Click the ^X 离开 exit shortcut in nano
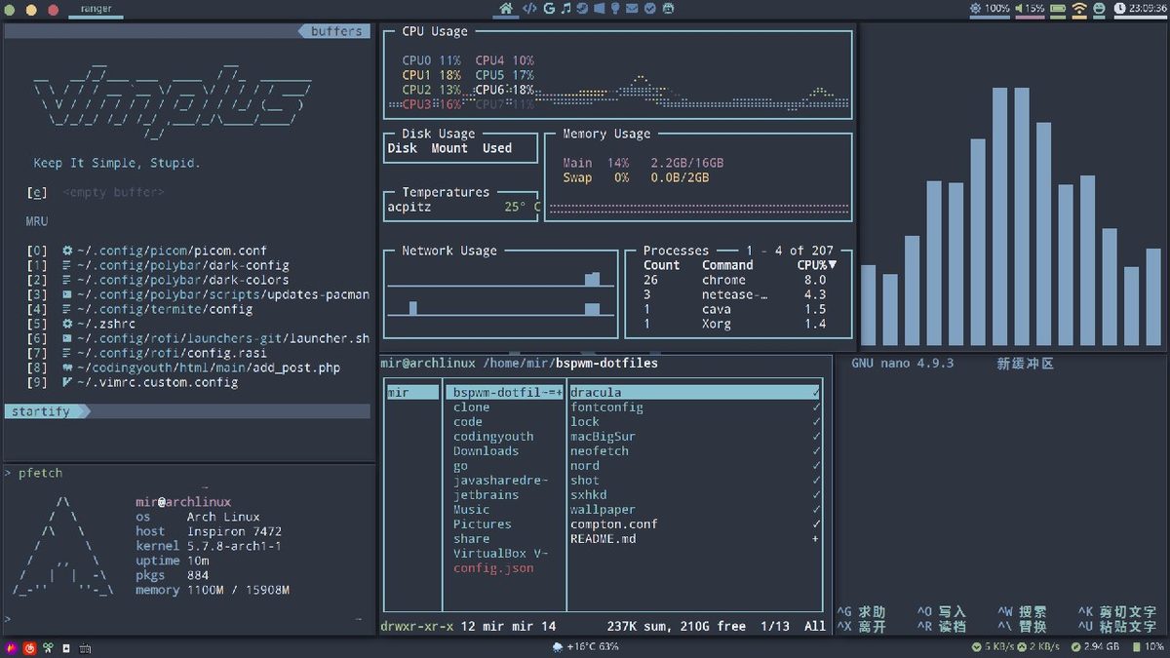The width and height of the screenshot is (1170, 658). 861,627
